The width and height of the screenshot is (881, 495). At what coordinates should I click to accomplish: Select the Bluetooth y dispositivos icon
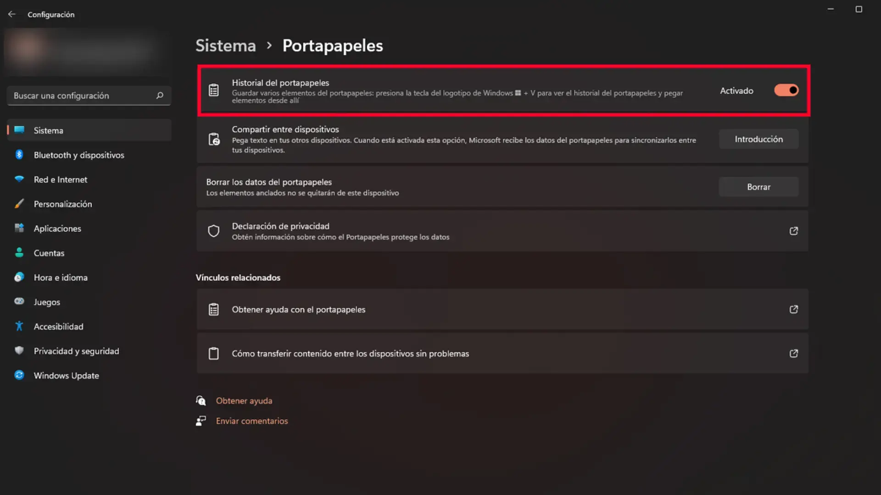pyautogui.click(x=19, y=155)
